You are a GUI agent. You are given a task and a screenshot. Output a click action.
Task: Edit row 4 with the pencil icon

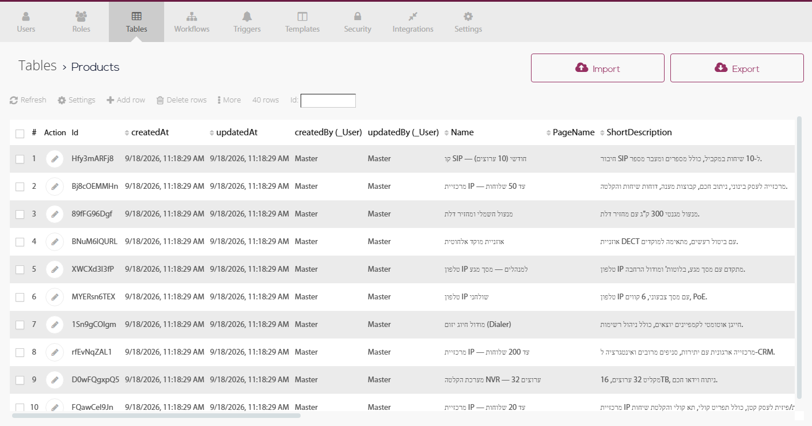point(55,242)
